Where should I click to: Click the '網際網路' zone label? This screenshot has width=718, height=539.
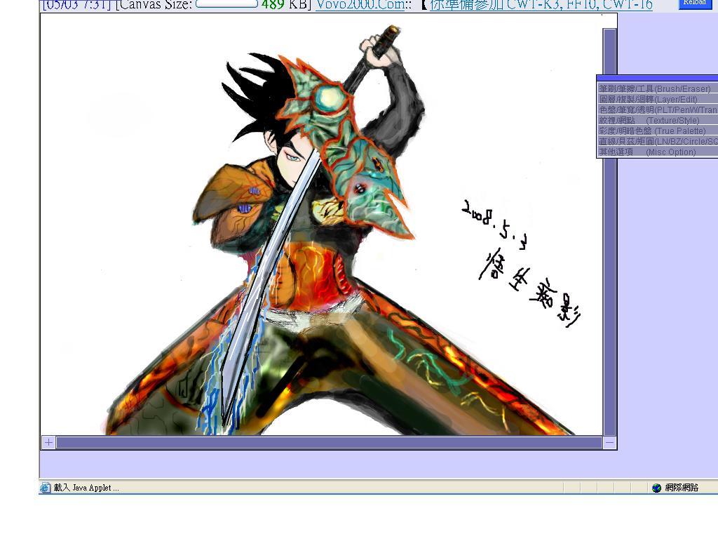coord(682,488)
